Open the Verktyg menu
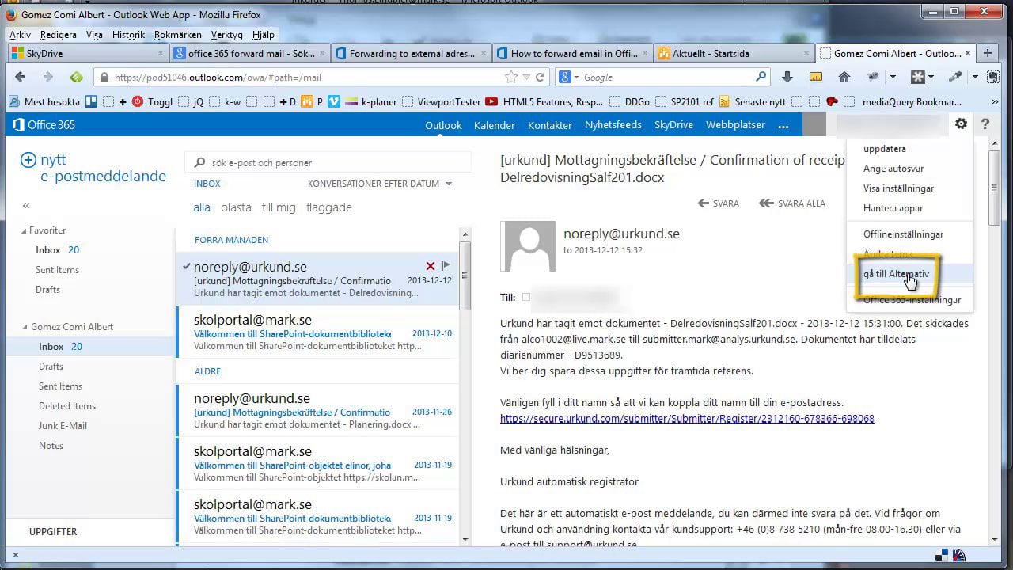Image resolution: width=1013 pixels, height=570 pixels. [x=227, y=35]
